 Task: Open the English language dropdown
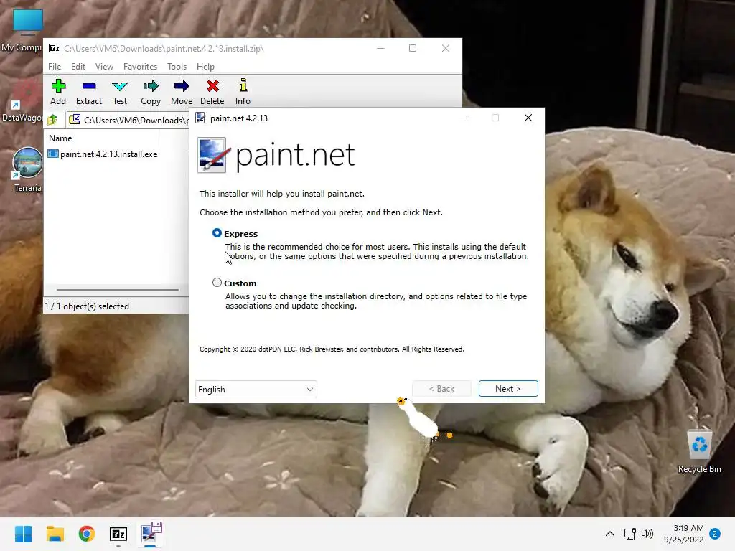click(256, 389)
